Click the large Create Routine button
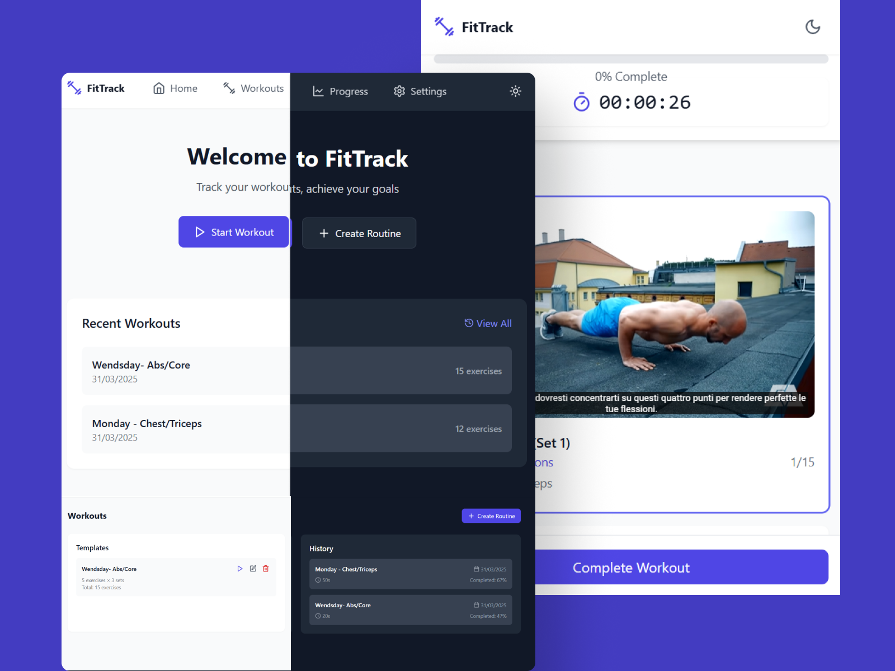895x671 pixels. [x=359, y=233]
